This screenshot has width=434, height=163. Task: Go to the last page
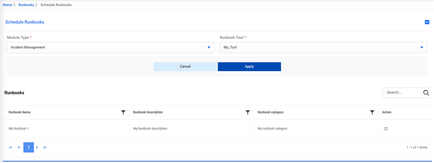45,147
